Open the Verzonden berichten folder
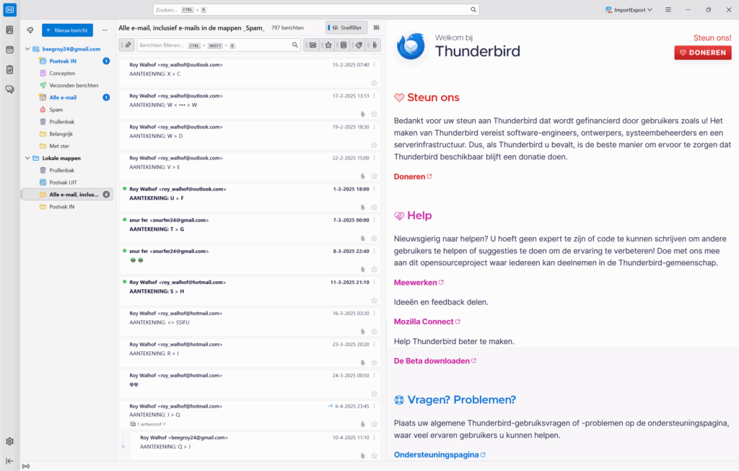Image resolution: width=739 pixels, height=471 pixels. [66, 85]
